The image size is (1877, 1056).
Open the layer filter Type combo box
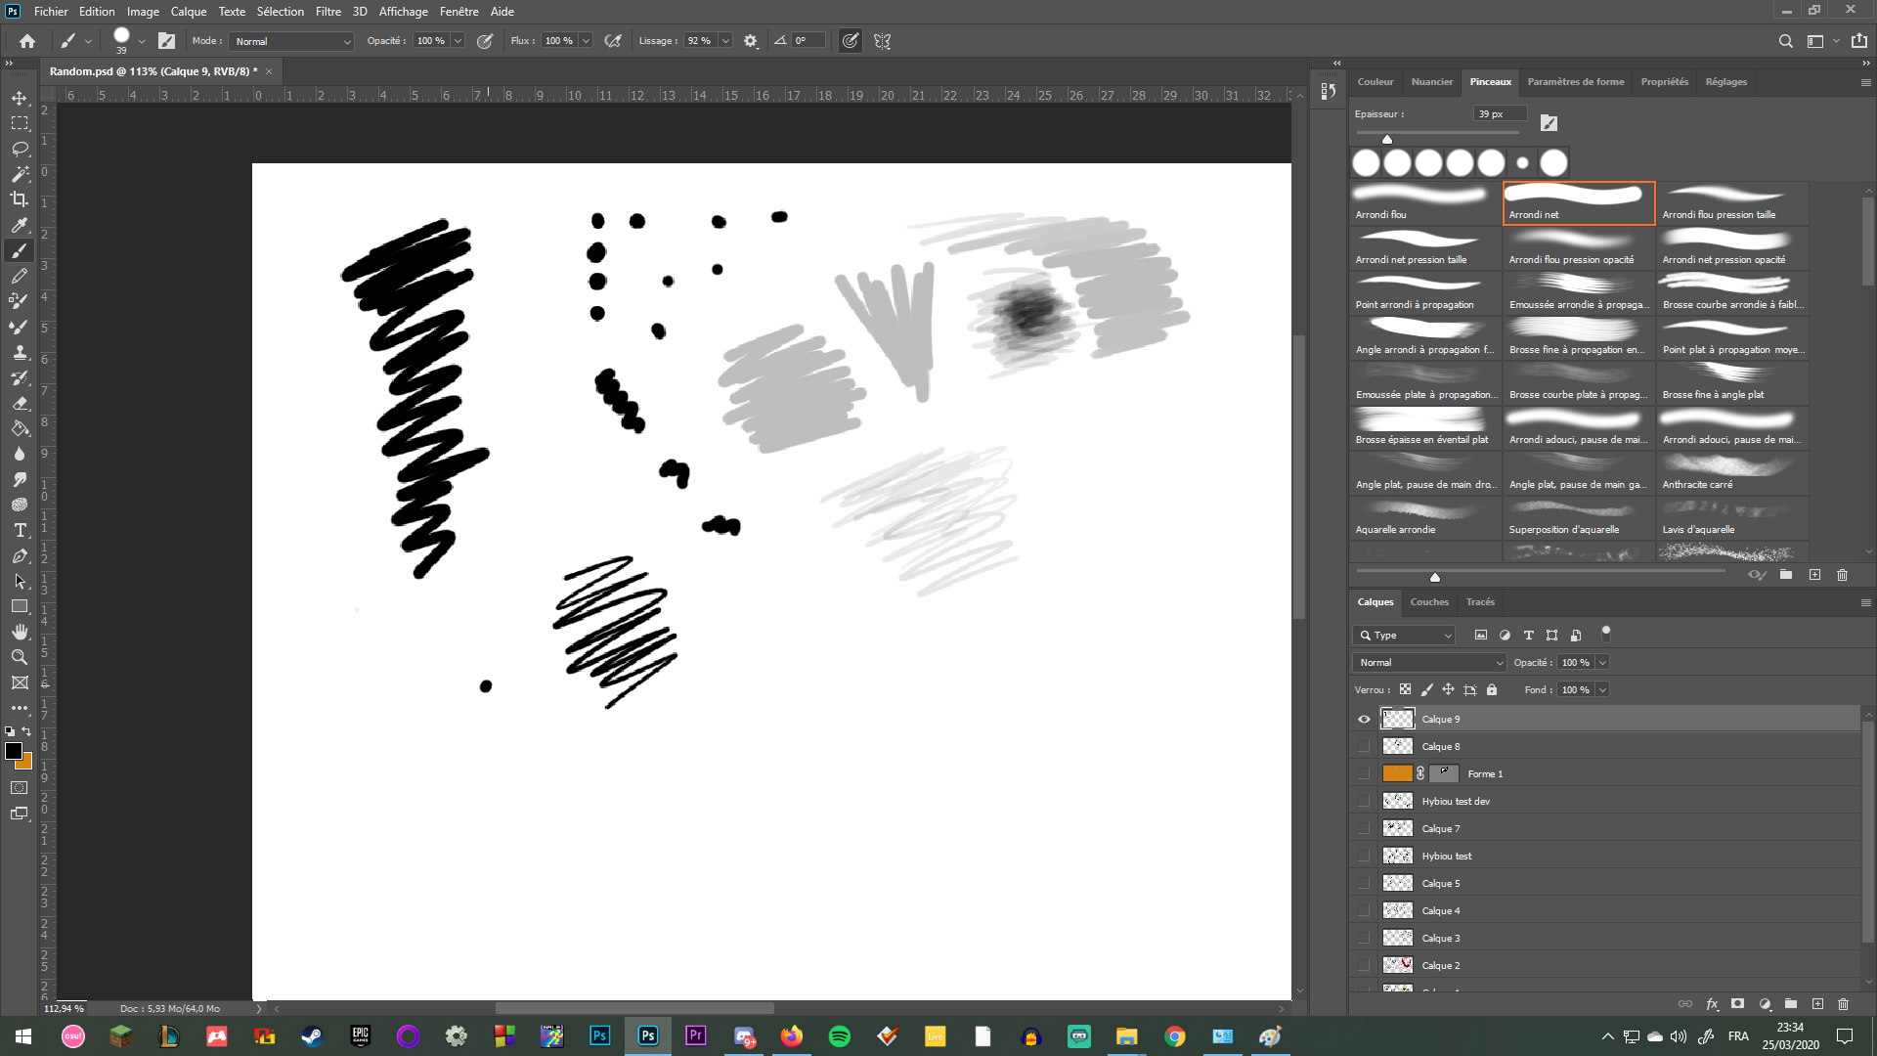click(1404, 635)
